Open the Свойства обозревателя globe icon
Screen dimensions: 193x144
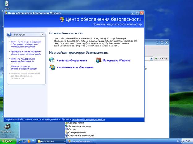point(52,60)
